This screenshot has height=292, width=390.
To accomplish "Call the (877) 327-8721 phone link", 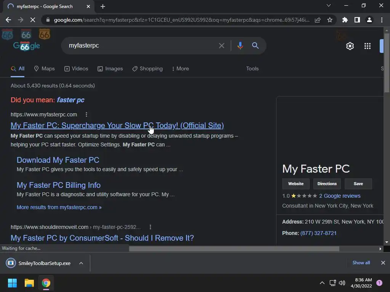I will 318,233.
